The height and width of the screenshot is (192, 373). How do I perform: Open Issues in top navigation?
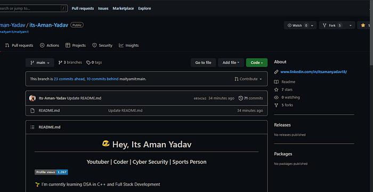tap(103, 9)
